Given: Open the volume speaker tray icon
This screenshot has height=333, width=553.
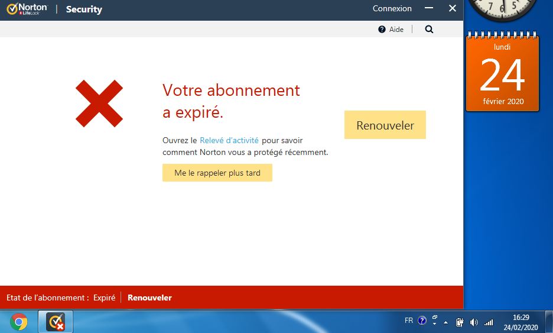Looking at the screenshot, I should coord(474,322).
